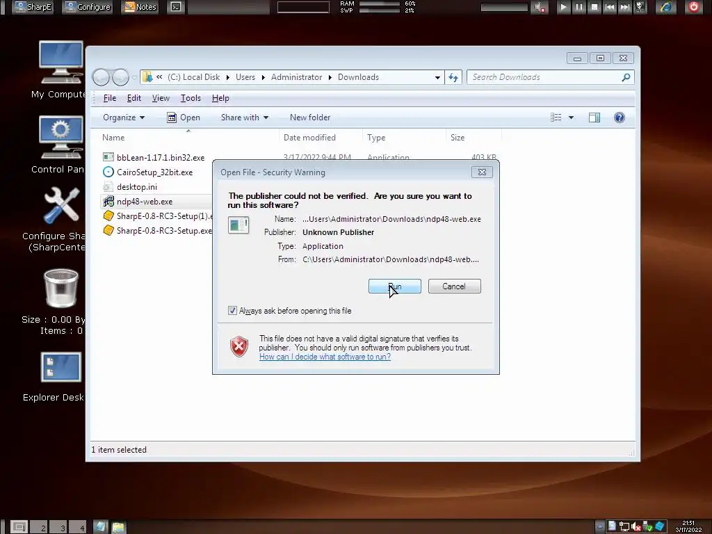The height and width of the screenshot is (534, 712).
Task: Click the Refresh button next to address bar
Action: coord(453,77)
